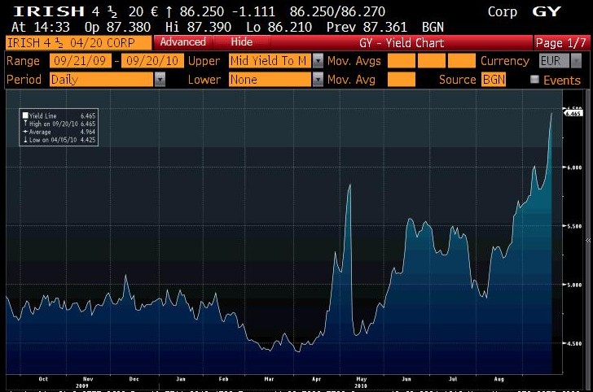Select the Range start date 09/21/09 field
The width and height of the screenshot is (593, 392).
80,61
